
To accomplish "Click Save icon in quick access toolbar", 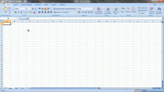I will pyautogui.click(x=7, y=2).
